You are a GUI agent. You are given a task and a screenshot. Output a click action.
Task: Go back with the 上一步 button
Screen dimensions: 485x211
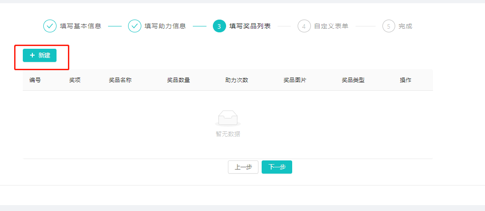(x=243, y=167)
